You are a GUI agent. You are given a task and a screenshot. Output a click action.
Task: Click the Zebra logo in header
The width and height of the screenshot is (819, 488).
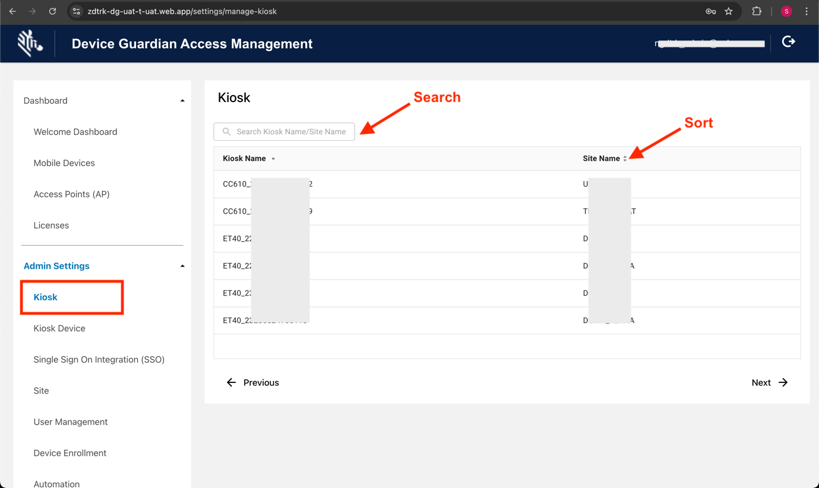(x=30, y=43)
